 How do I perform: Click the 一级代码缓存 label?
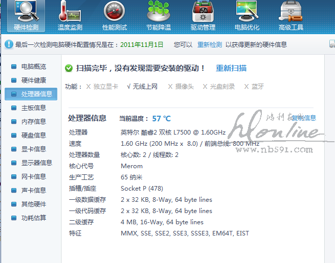[x=87, y=211]
